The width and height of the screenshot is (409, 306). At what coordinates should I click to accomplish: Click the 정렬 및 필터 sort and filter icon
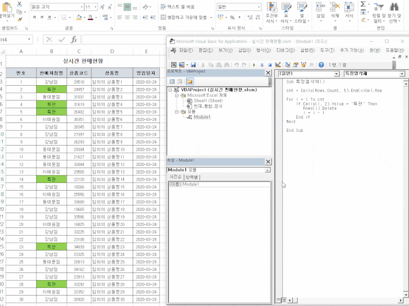click(378, 7)
